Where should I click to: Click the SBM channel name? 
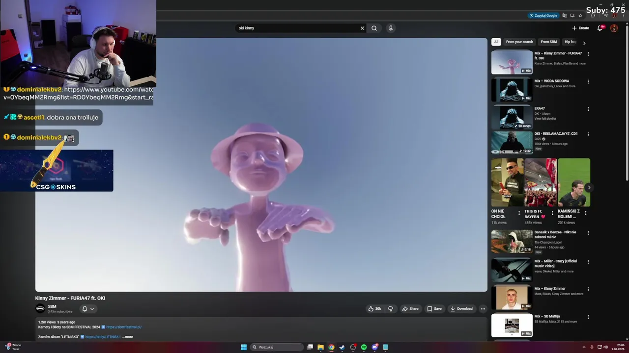tap(52, 306)
